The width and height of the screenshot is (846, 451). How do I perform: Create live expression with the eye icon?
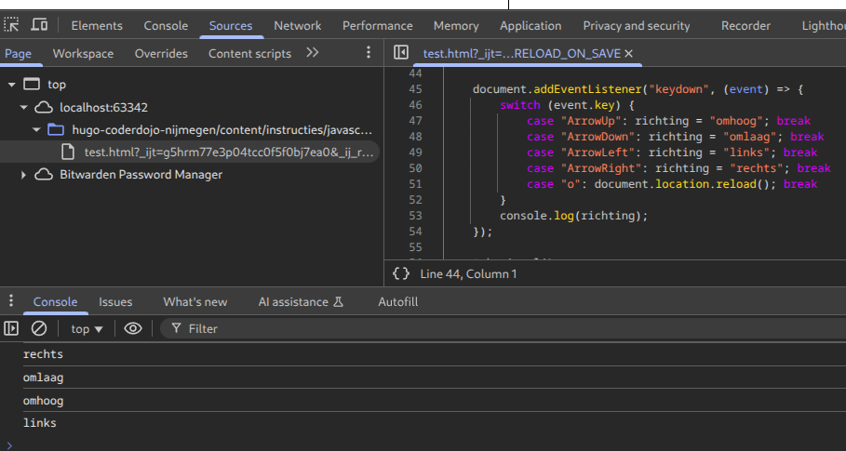[x=133, y=328]
